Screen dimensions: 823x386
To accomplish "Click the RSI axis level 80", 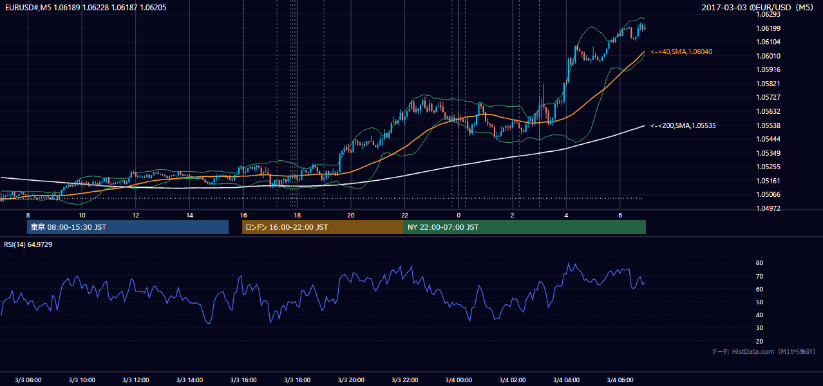I will (759, 263).
